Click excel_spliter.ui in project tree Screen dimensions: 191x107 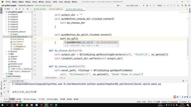[x=18, y=42]
